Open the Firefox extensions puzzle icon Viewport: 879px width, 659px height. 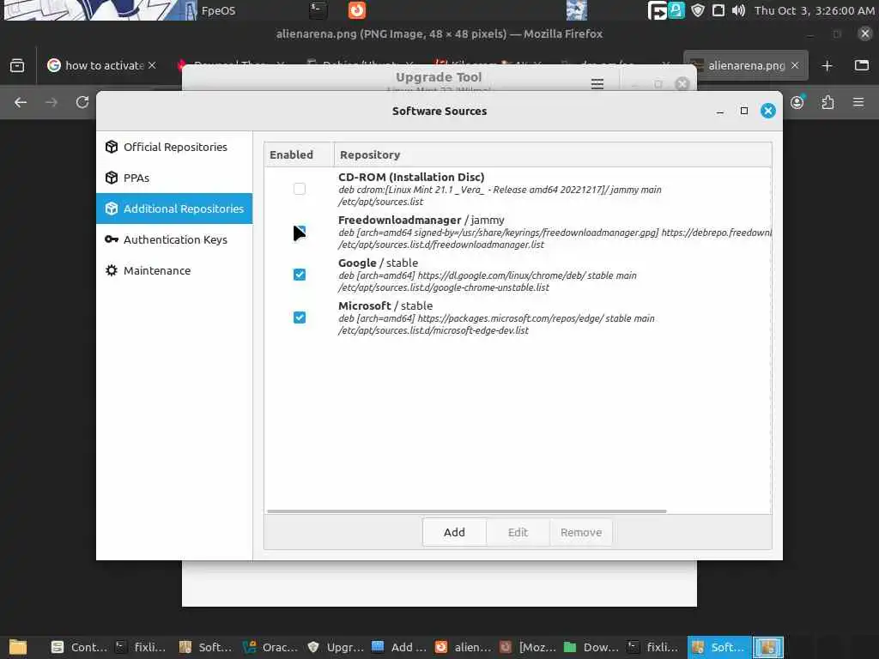point(828,103)
